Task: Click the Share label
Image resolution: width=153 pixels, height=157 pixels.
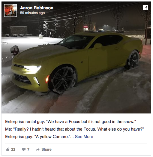Action: pyautogui.click(x=46, y=149)
